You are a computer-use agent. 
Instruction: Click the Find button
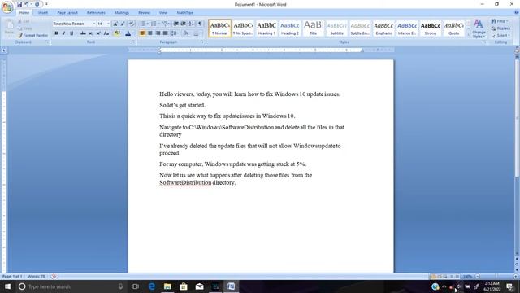(499, 21)
